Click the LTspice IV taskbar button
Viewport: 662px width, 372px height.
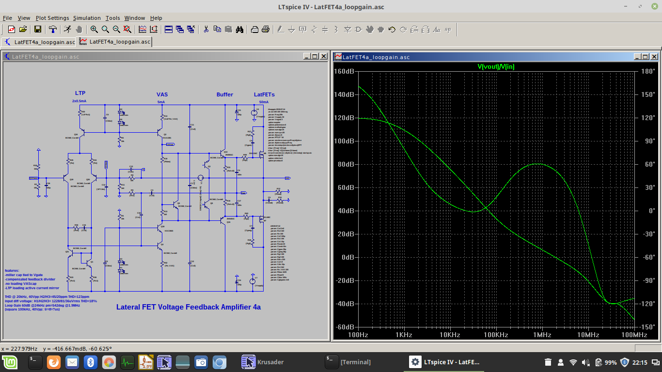444,362
